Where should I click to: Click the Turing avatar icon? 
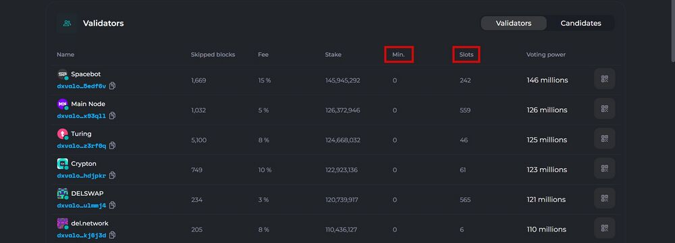(62, 134)
